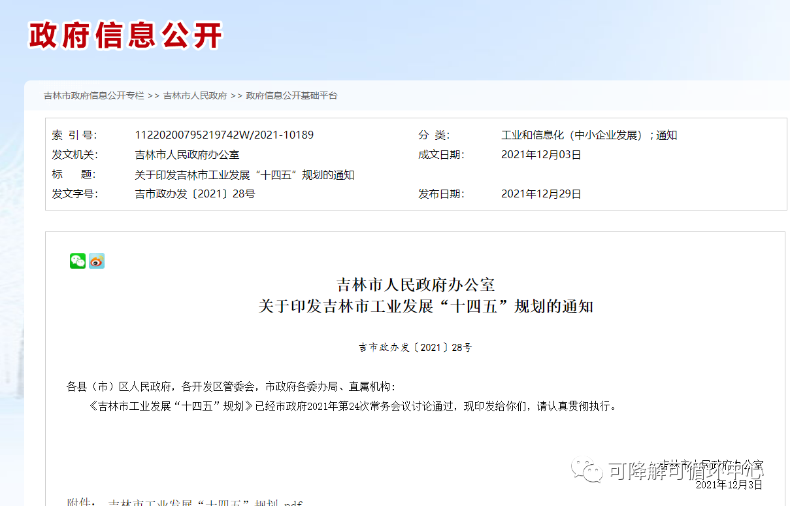Click the green chat bubble on the WeChat share icon
The image size is (790, 506).
click(x=78, y=261)
